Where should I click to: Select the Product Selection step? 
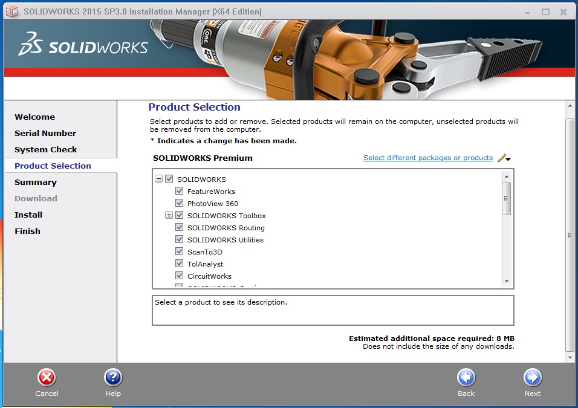53,166
